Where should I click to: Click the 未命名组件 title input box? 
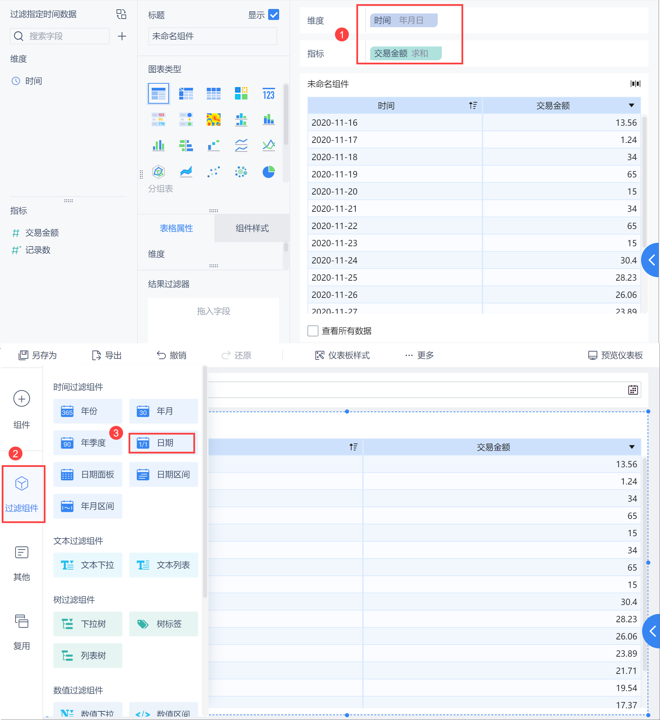[212, 36]
